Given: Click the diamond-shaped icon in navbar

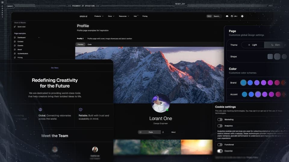Looking at the screenshot, I should 242,16.
